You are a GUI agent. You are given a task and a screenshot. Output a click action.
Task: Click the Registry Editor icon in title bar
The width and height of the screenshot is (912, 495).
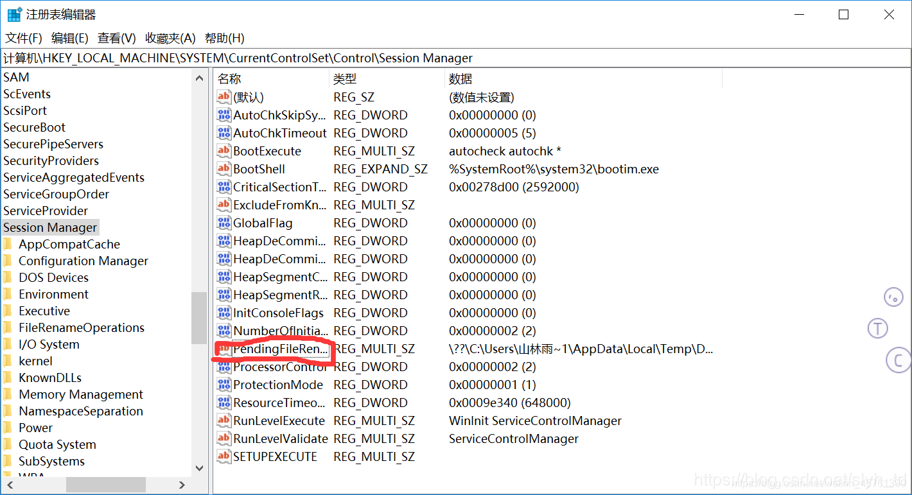(x=13, y=13)
